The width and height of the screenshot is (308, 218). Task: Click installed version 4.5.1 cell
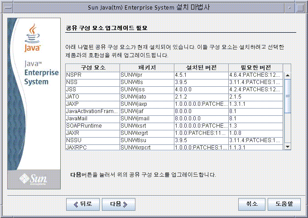[202, 75]
